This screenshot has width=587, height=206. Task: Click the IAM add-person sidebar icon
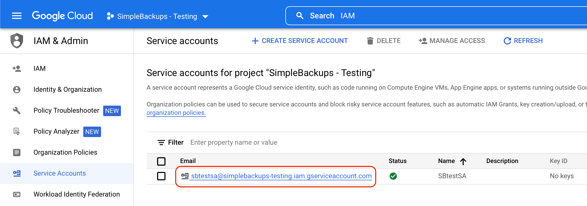[17, 69]
